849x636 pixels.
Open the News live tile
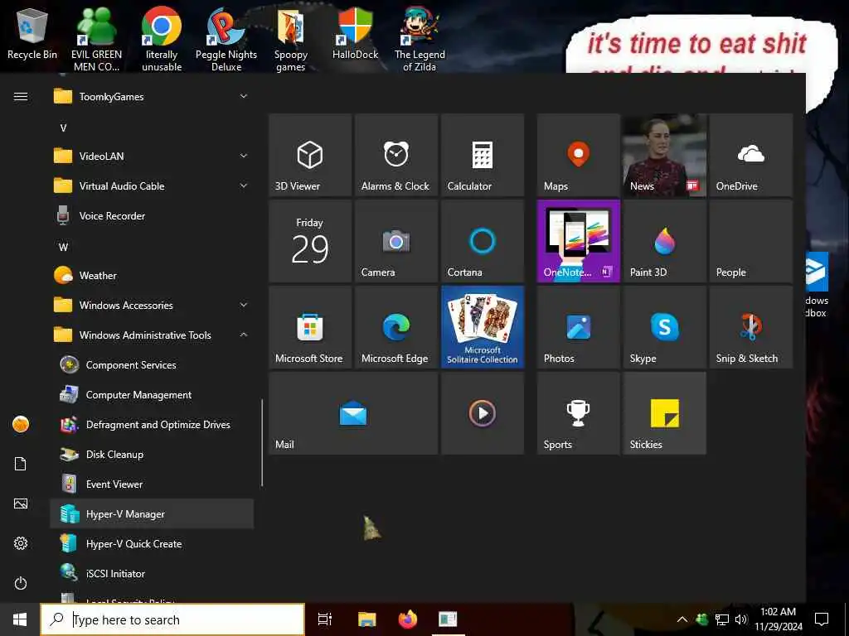tap(664, 155)
